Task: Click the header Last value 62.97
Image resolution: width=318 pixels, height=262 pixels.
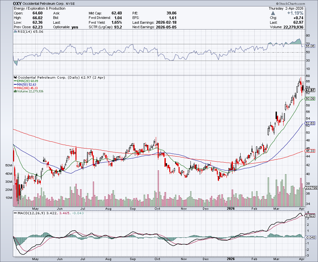Action: point(298,22)
